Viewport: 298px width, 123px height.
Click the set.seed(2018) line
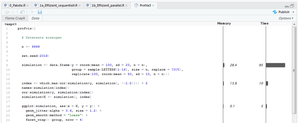36,56
